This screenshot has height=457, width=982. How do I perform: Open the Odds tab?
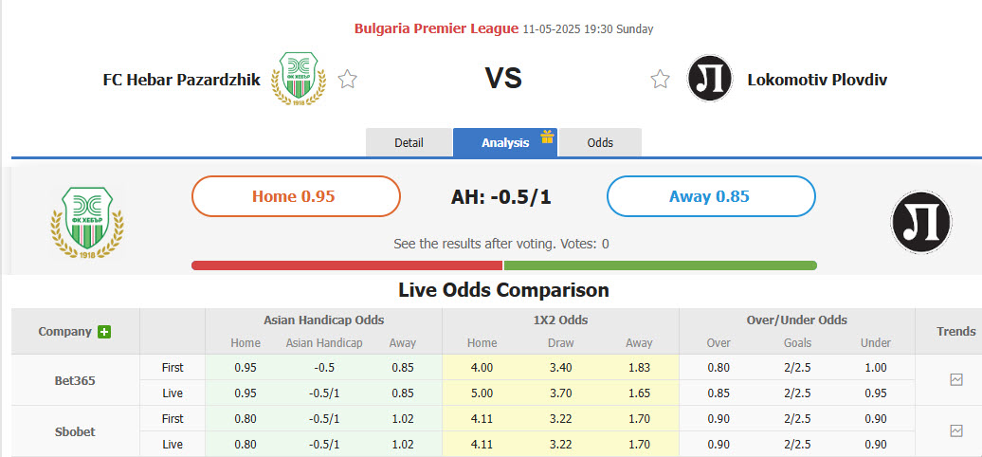pos(600,143)
